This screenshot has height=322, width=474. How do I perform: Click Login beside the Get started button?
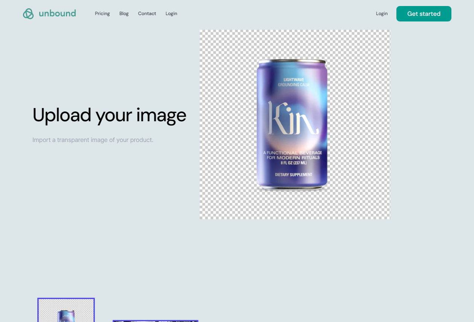tap(382, 14)
